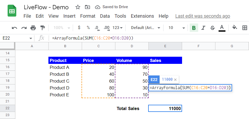Select the paint format tool

(42, 28)
